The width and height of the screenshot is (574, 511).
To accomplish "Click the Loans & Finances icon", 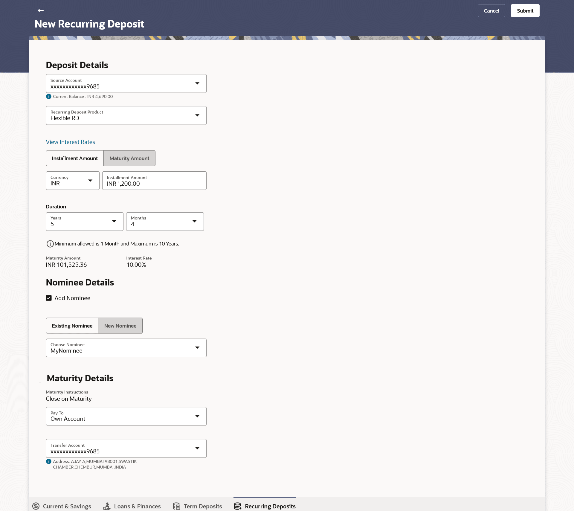I will [x=107, y=506].
